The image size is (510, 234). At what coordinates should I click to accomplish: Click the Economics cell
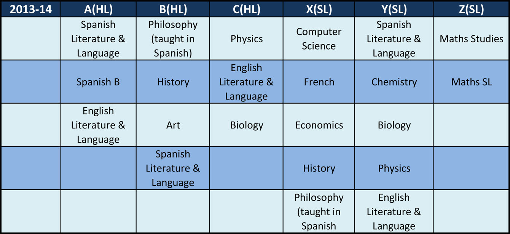(x=319, y=125)
